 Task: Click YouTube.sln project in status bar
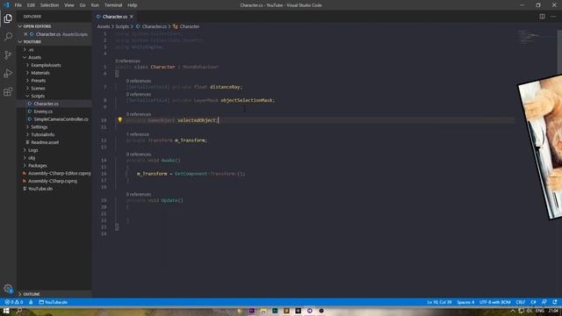pos(53,302)
